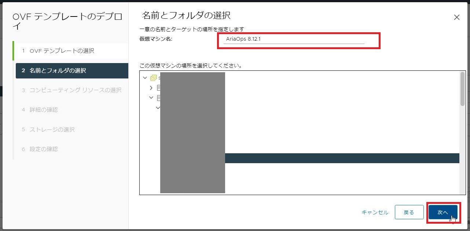Select the datacenter icon beside the right-pointing chevron
The width and height of the screenshot is (470, 231).
point(159,88)
